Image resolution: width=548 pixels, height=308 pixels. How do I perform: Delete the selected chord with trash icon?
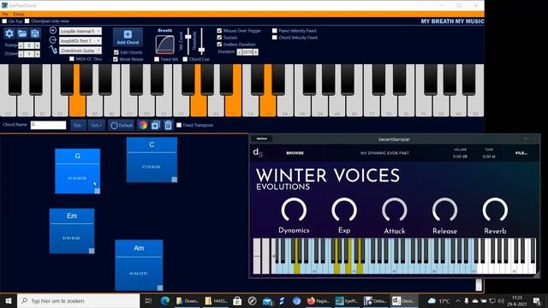point(168,125)
